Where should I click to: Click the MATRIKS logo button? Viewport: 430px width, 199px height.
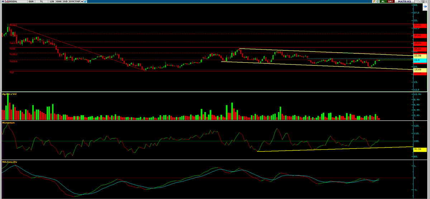point(405,1)
